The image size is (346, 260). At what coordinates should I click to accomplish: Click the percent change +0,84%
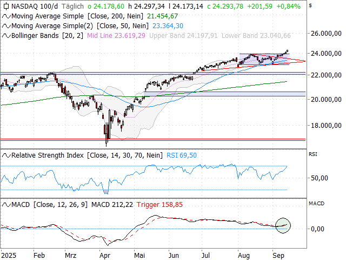[x=288, y=6]
